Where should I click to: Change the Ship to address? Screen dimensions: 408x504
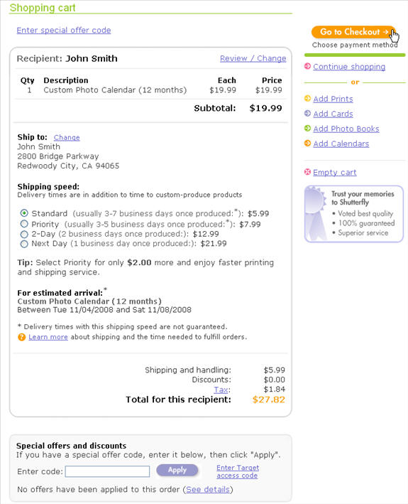(x=67, y=137)
